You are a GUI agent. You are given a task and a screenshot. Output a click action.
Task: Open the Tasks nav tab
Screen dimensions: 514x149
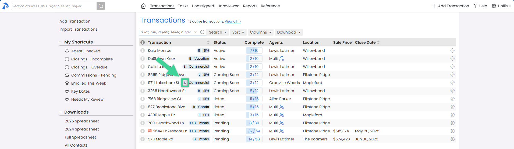pos(183,6)
